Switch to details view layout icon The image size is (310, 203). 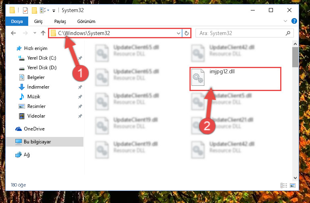pyautogui.click(x=284, y=185)
